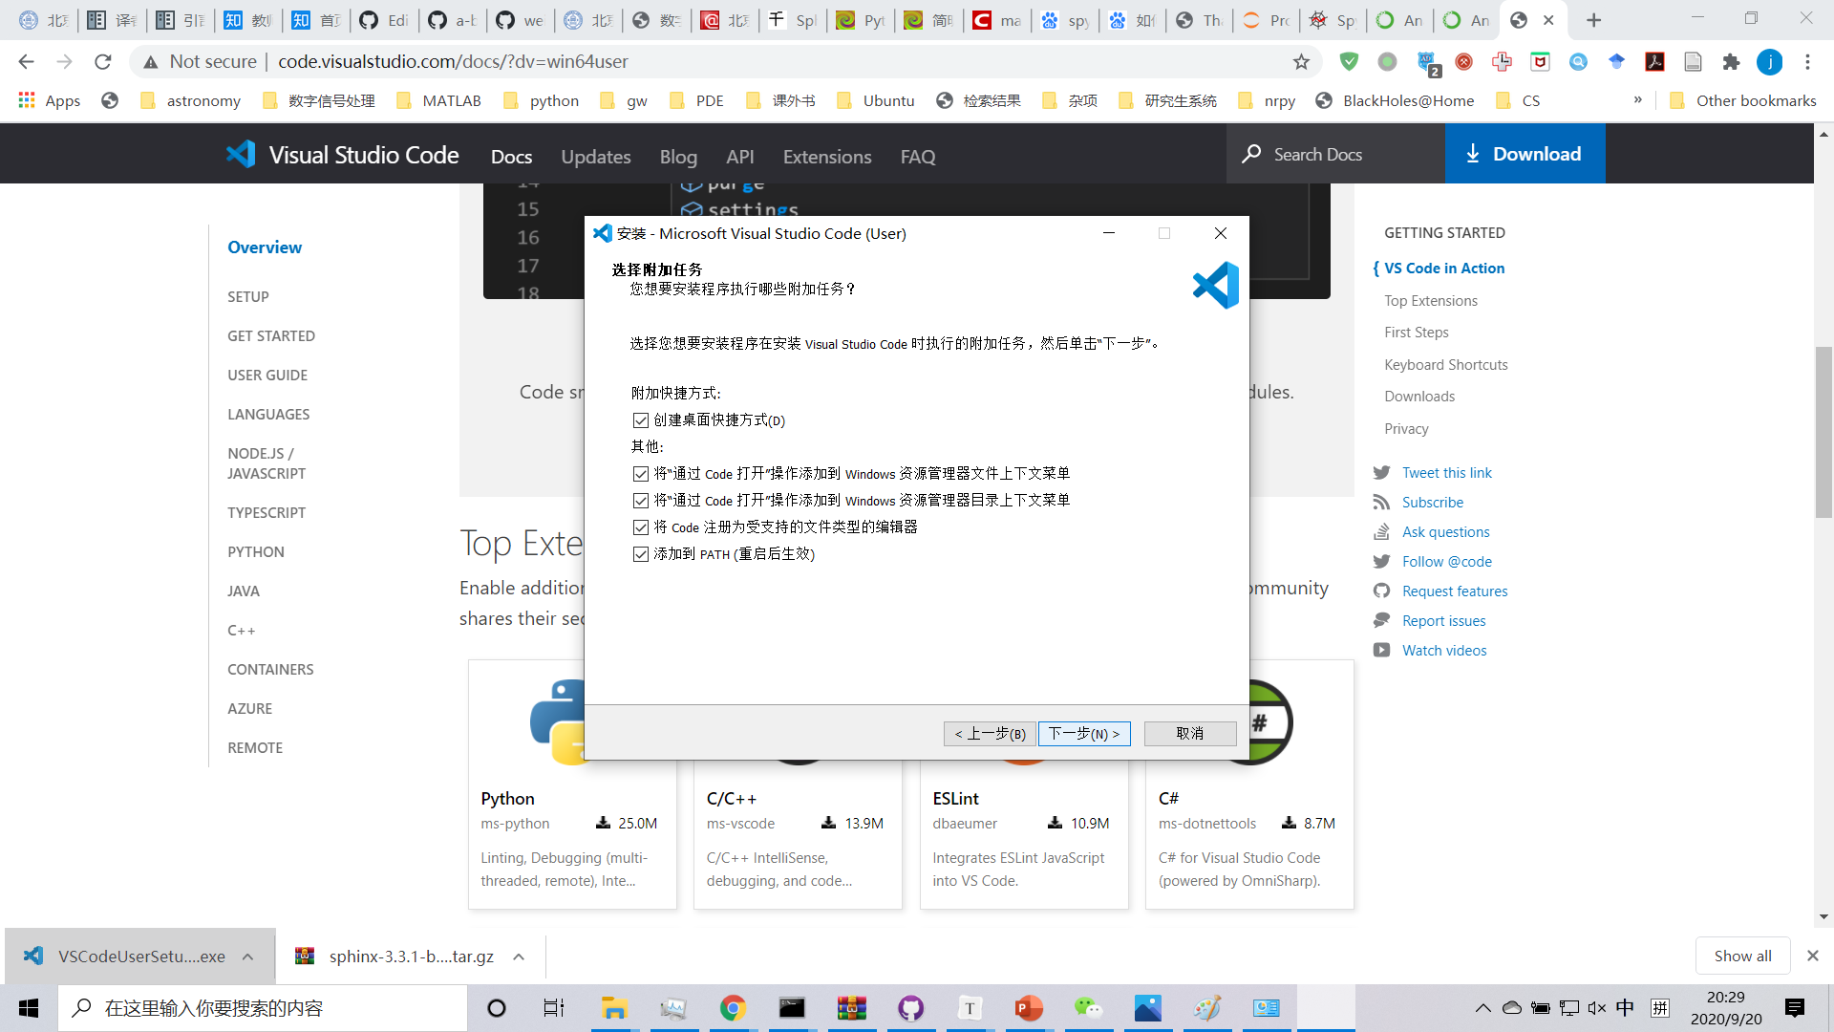Open the GitHub Desktop taskbar icon

coord(910,1008)
